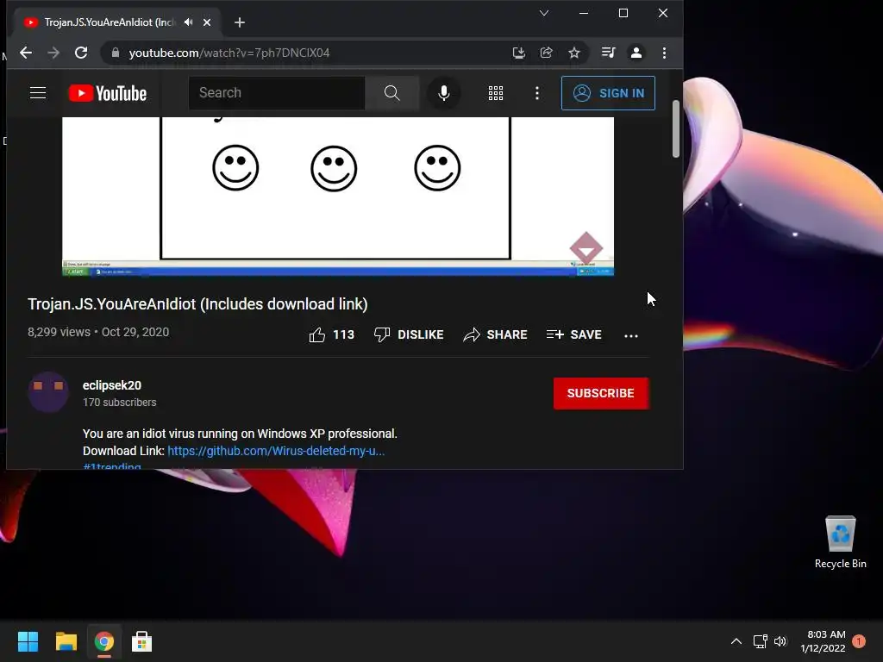This screenshot has height=662, width=883.
Task: Select the Recycle Bin desktop icon
Action: click(840, 543)
